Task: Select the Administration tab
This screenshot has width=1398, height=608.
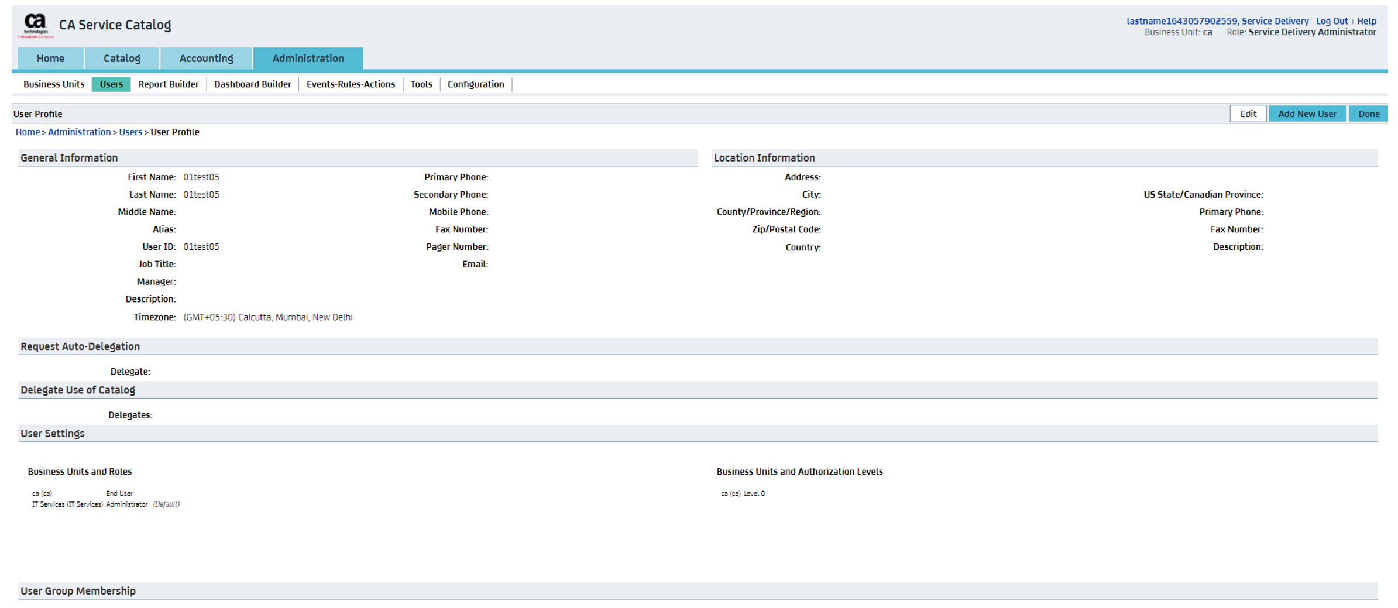Action: (308, 59)
